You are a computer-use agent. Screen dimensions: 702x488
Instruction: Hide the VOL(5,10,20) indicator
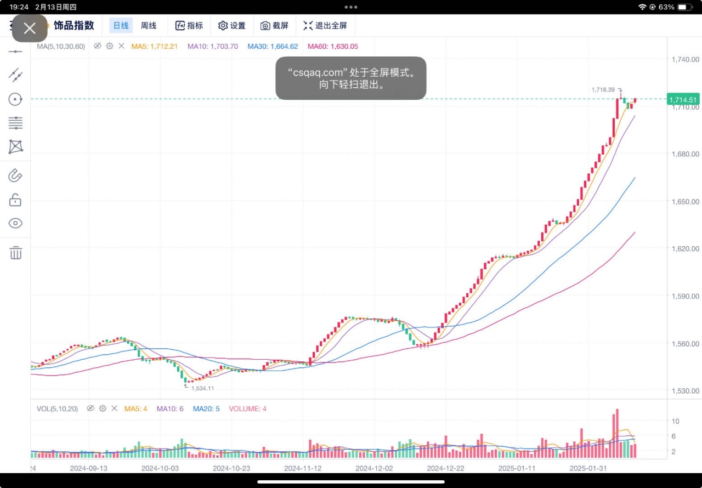pyautogui.click(x=90, y=408)
